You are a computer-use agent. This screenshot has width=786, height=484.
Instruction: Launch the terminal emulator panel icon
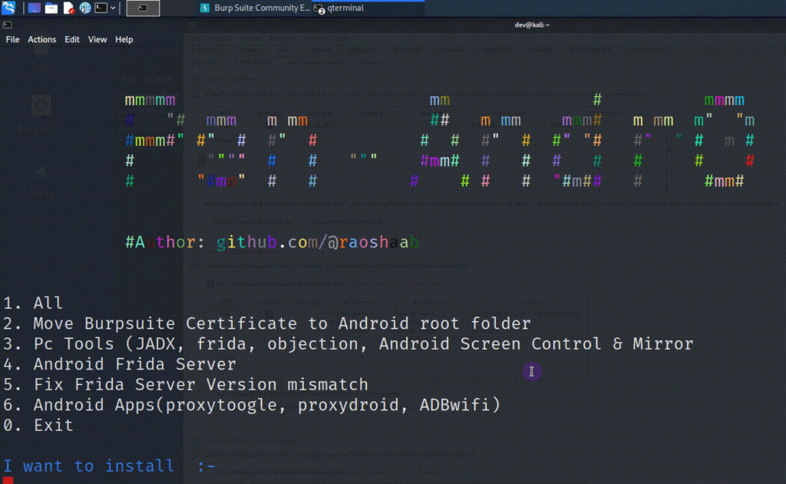tap(101, 8)
